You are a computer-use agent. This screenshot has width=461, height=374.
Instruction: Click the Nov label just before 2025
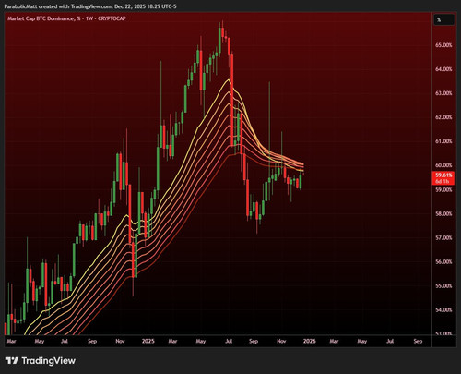click(x=120, y=341)
